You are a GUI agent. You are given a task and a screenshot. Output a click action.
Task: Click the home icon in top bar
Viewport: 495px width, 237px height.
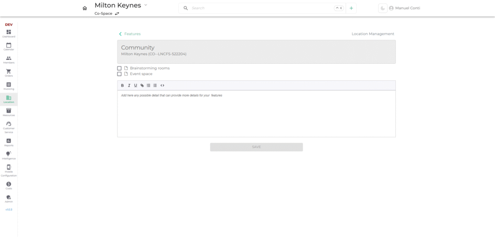pos(85,8)
